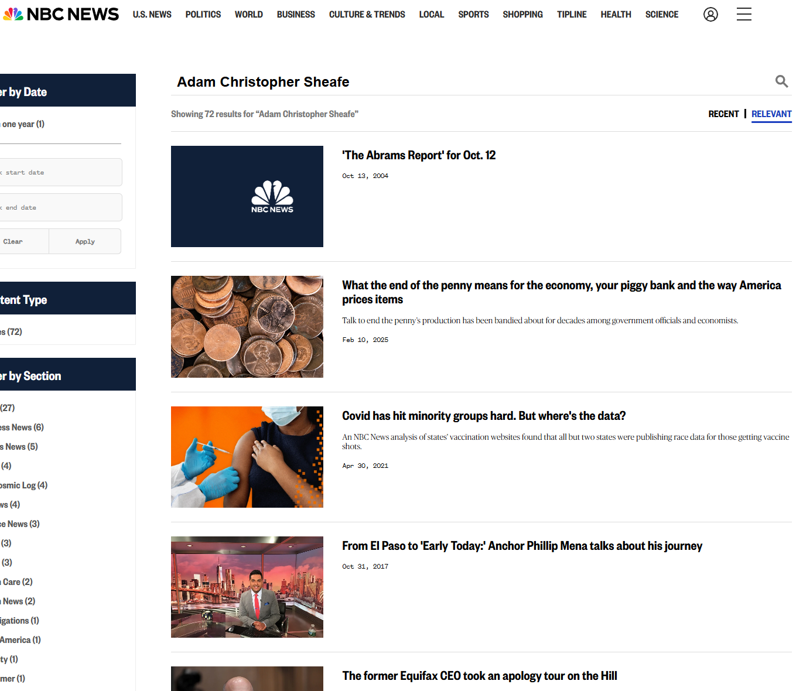
Task: Focus the search field with Adam Christopher Sheafe
Action: (471, 82)
